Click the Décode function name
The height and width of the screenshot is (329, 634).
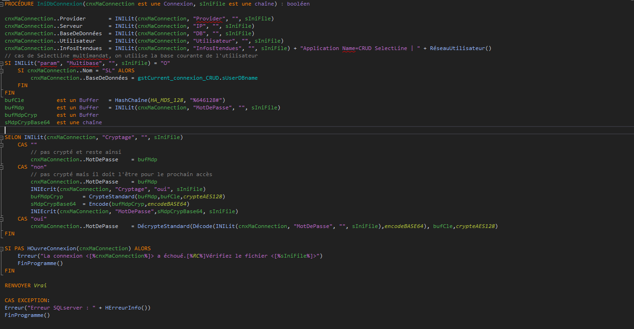pyautogui.click(x=202, y=226)
